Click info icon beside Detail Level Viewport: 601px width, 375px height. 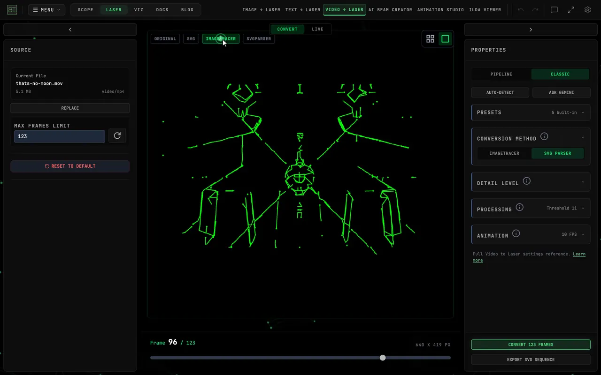pos(527,181)
